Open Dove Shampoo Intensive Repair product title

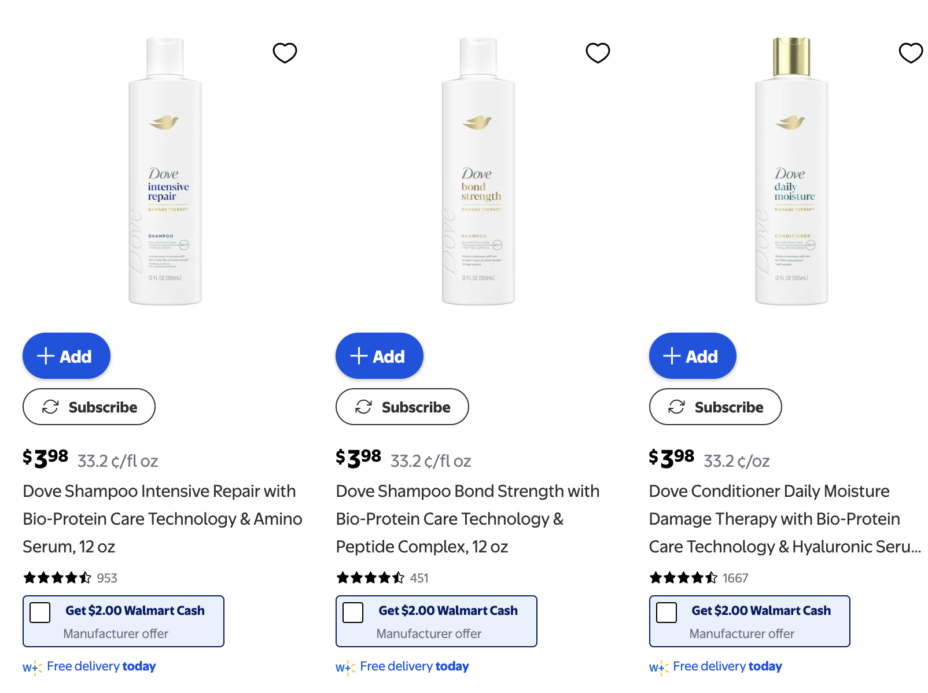[162, 518]
